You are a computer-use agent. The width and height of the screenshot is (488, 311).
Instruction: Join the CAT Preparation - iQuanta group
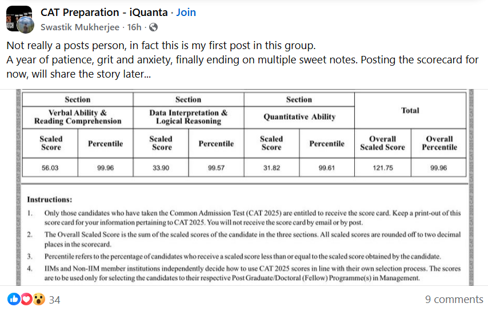pyautogui.click(x=186, y=12)
